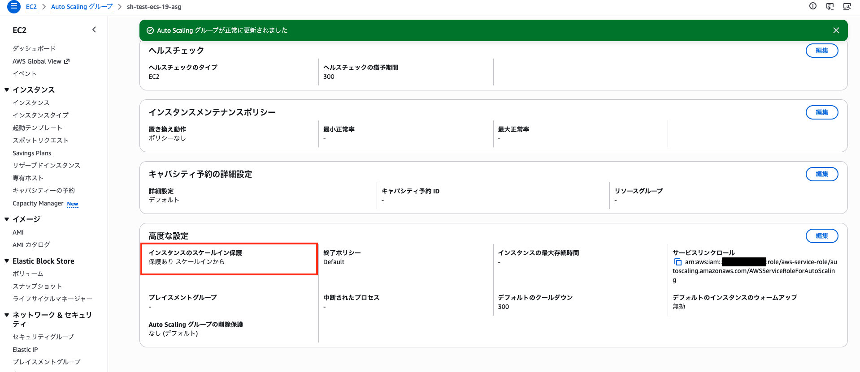Collapse the ネットワーク & セキュリティ section
The image size is (860, 372).
(x=7, y=315)
